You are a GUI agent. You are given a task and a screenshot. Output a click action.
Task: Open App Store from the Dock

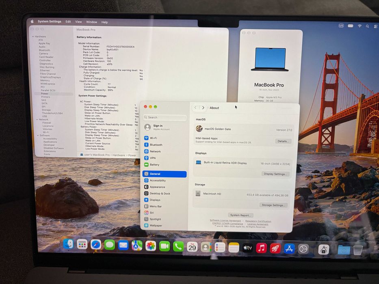289,249
